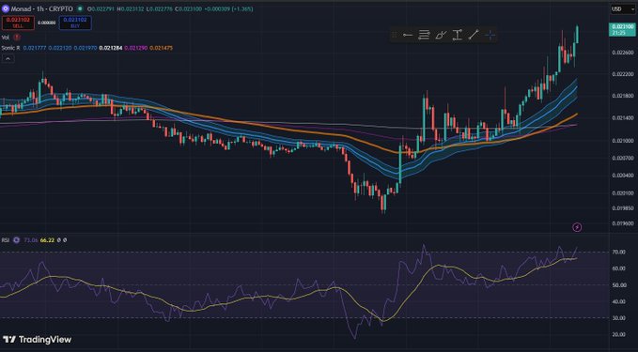This screenshot has width=638, height=352.
Task: Click the close value C0.023100
Action: coord(188,9)
